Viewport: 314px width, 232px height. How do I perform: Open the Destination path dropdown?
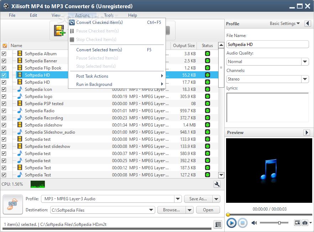point(151,210)
